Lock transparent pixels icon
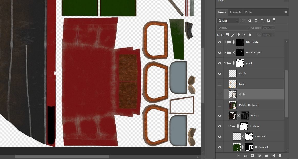This screenshot has height=159, width=298. click(227, 35)
